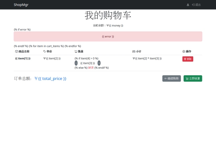The height and width of the screenshot is (162, 216).
Task: Click the cart icon beside 数量 header
Action: point(76,52)
